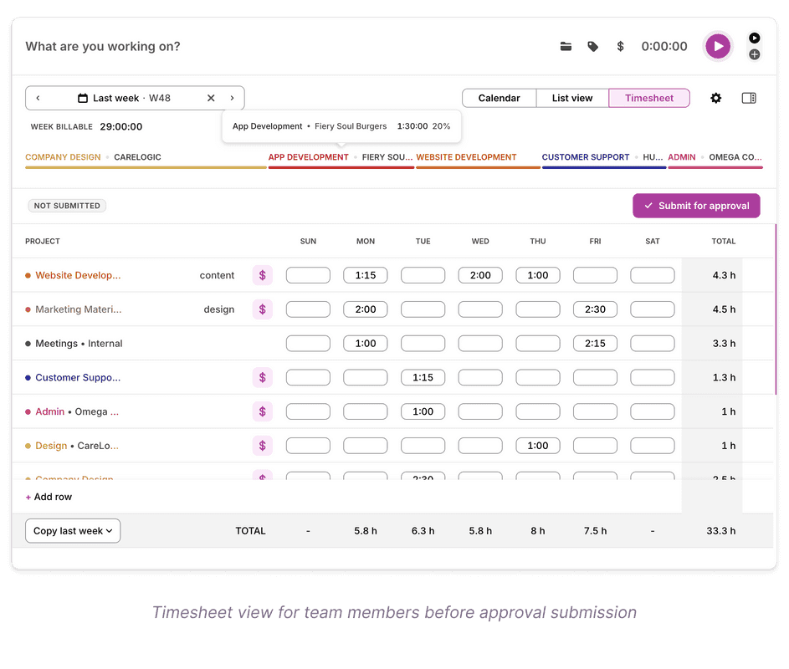The image size is (789, 669).
Task: Toggle billable status on the Website Development row
Action: 263,275
